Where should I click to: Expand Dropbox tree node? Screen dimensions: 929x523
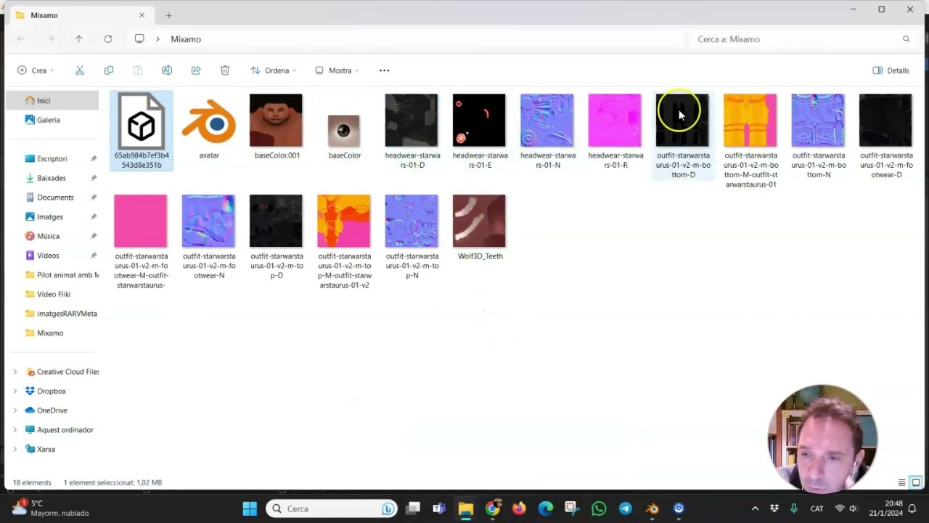pyautogui.click(x=15, y=391)
